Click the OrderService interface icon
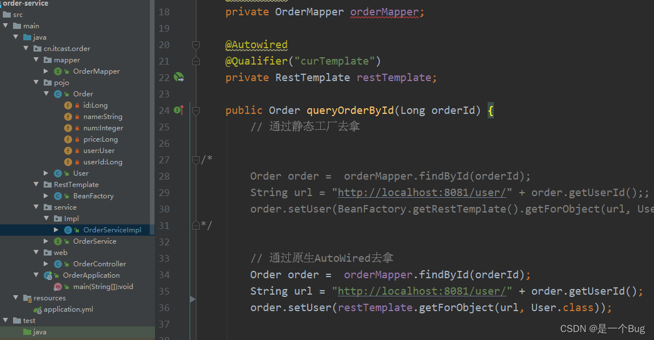The width and height of the screenshot is (654, 340). pyautogui.click(x=58, y=241)
